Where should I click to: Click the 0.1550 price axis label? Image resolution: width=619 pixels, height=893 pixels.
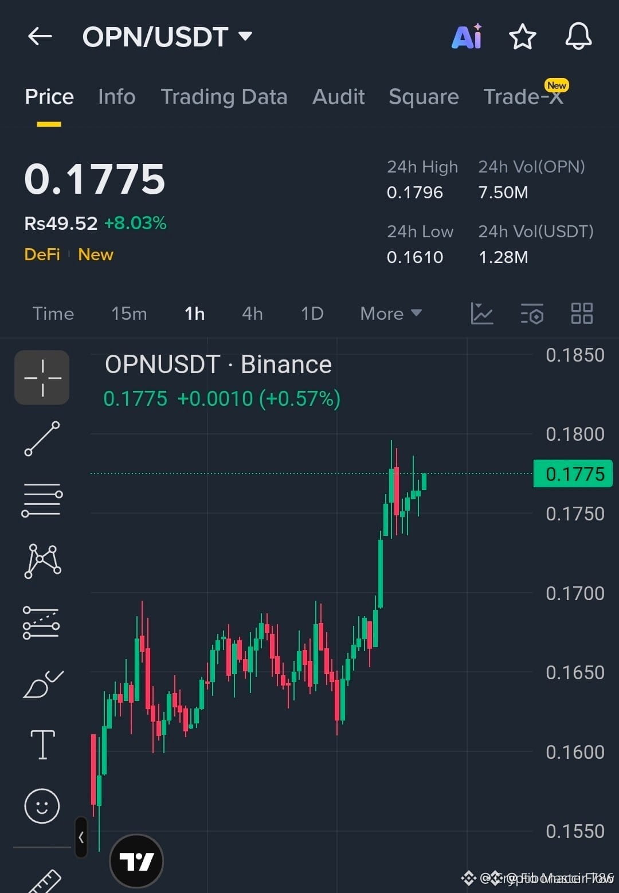[575, 832]
